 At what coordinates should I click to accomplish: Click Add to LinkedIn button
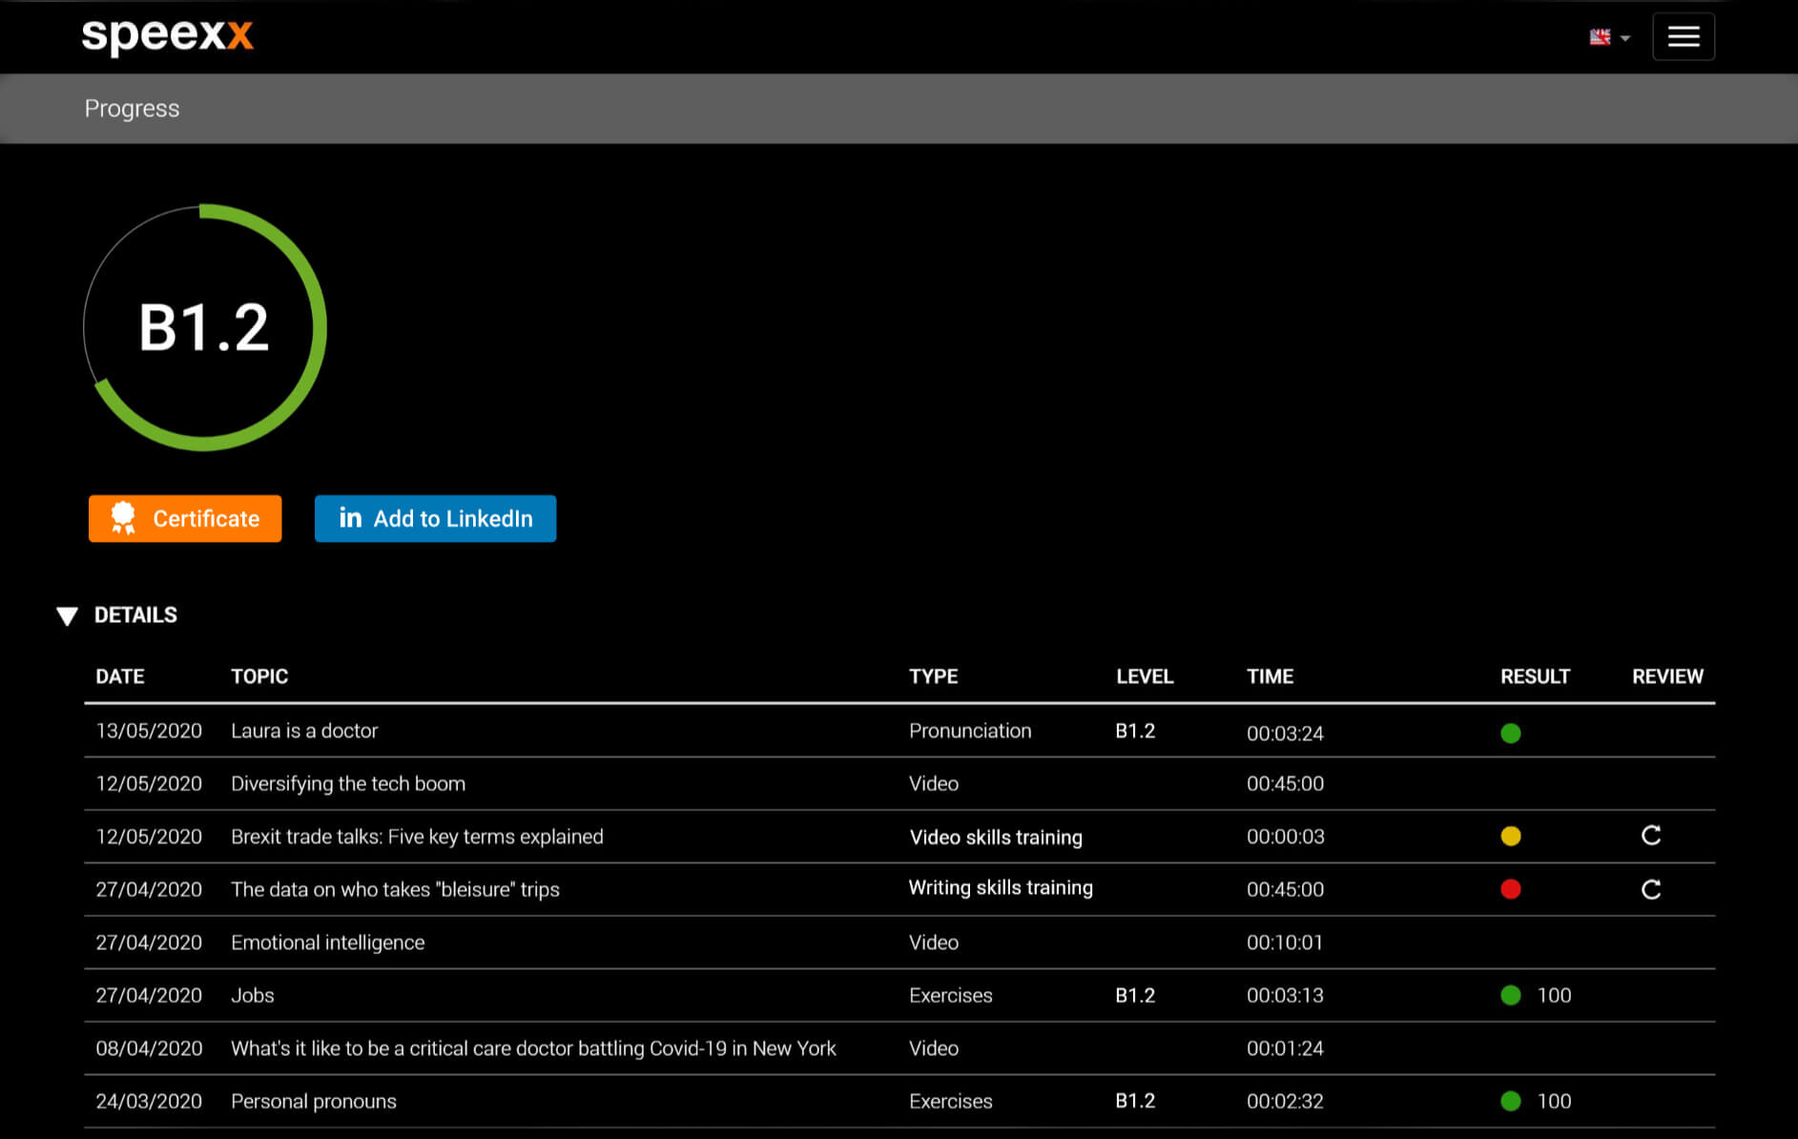(x=435, y=518)
